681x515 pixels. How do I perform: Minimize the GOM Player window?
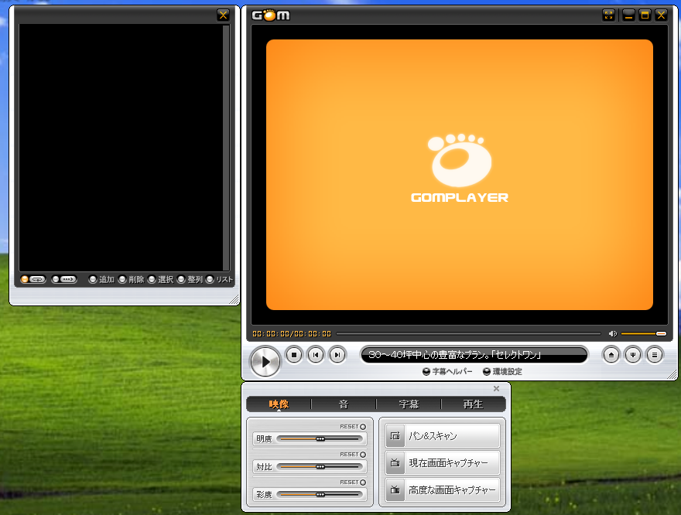[628, 15]
